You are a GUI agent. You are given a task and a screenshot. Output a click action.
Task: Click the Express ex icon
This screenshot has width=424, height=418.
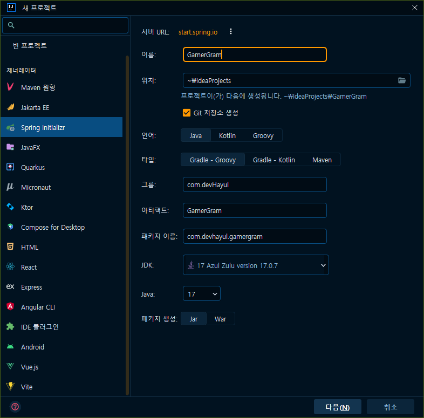tap(10, 286)
